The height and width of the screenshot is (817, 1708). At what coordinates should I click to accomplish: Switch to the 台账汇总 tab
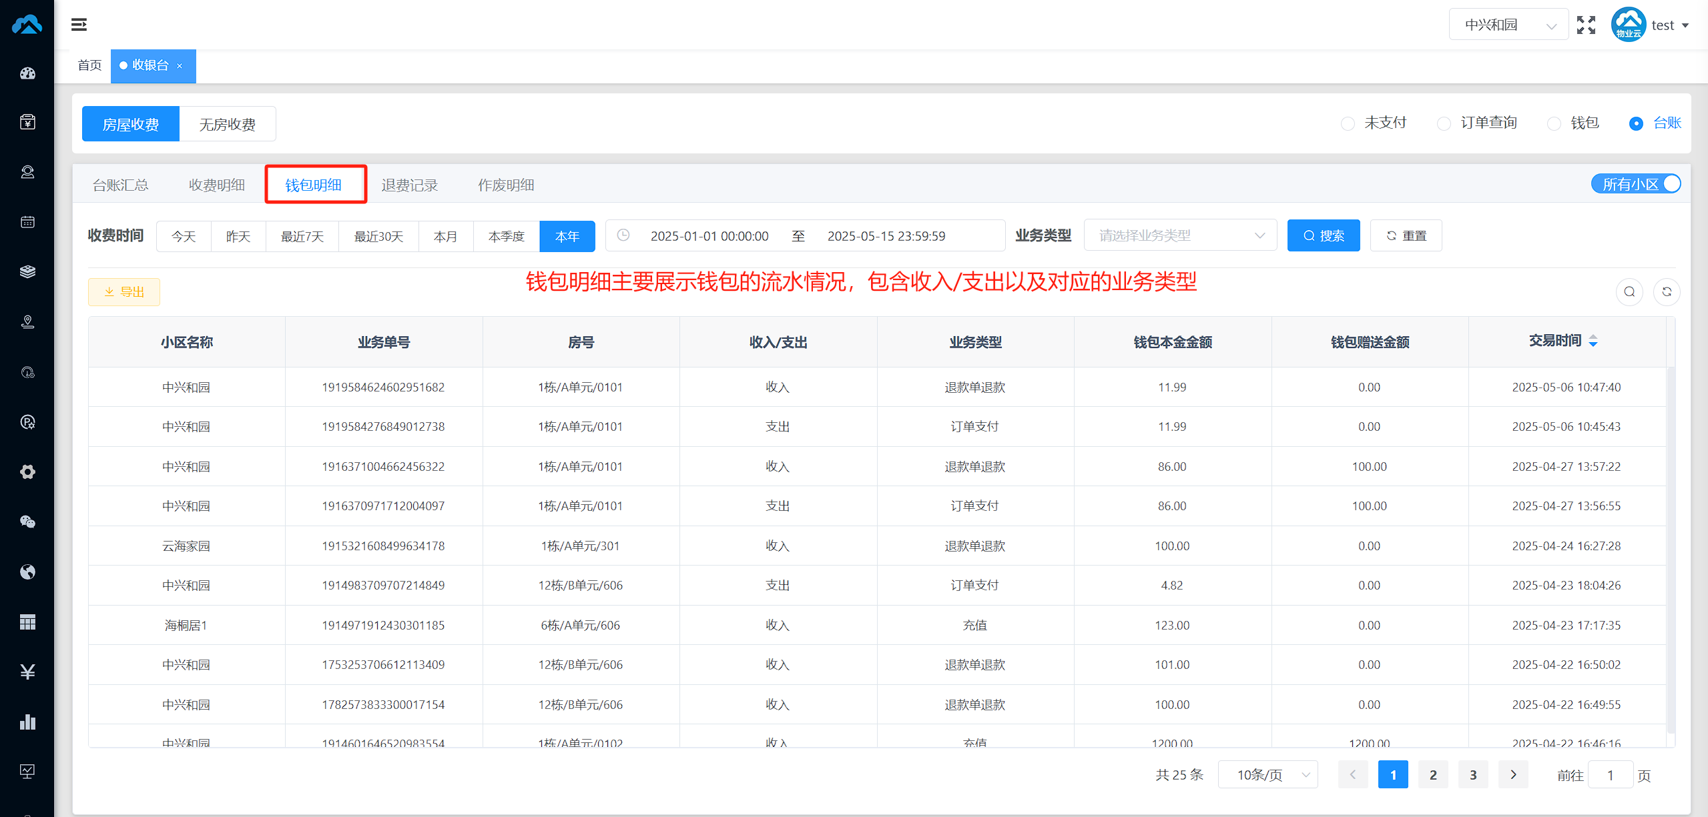(x=120, y=185)
